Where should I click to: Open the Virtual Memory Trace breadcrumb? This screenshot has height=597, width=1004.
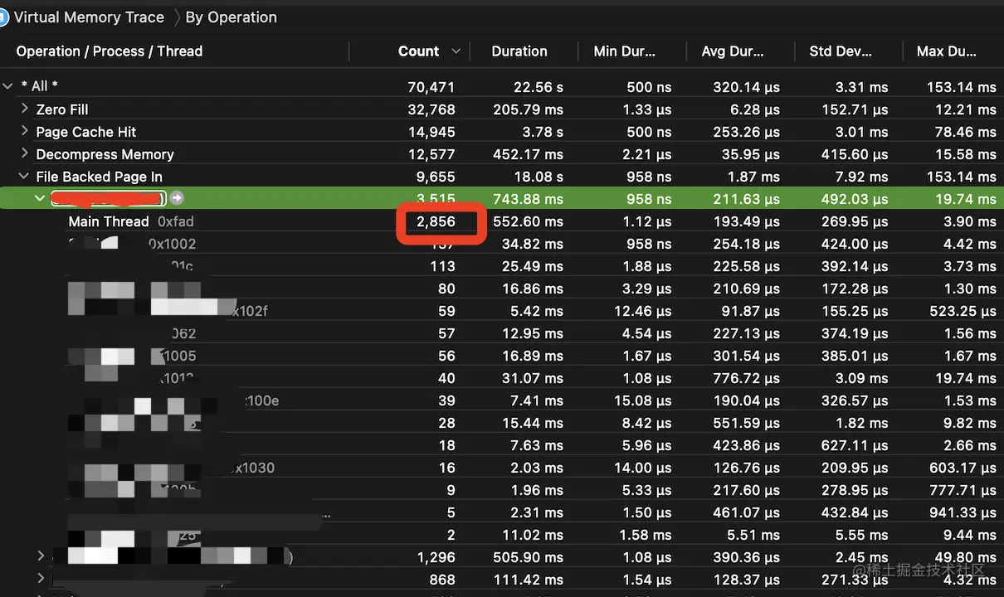coord(89,17)
